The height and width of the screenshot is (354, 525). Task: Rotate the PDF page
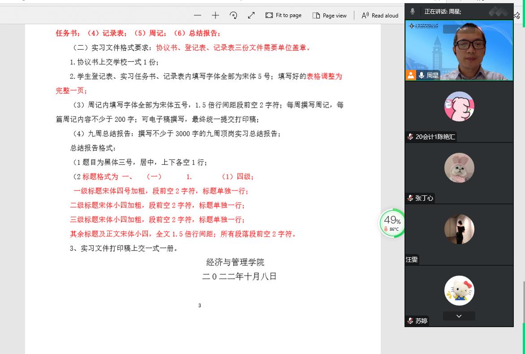[233, 15]
